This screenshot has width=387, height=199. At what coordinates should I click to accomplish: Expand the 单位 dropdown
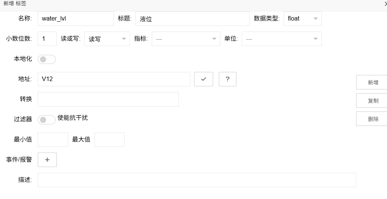point(282,39)
